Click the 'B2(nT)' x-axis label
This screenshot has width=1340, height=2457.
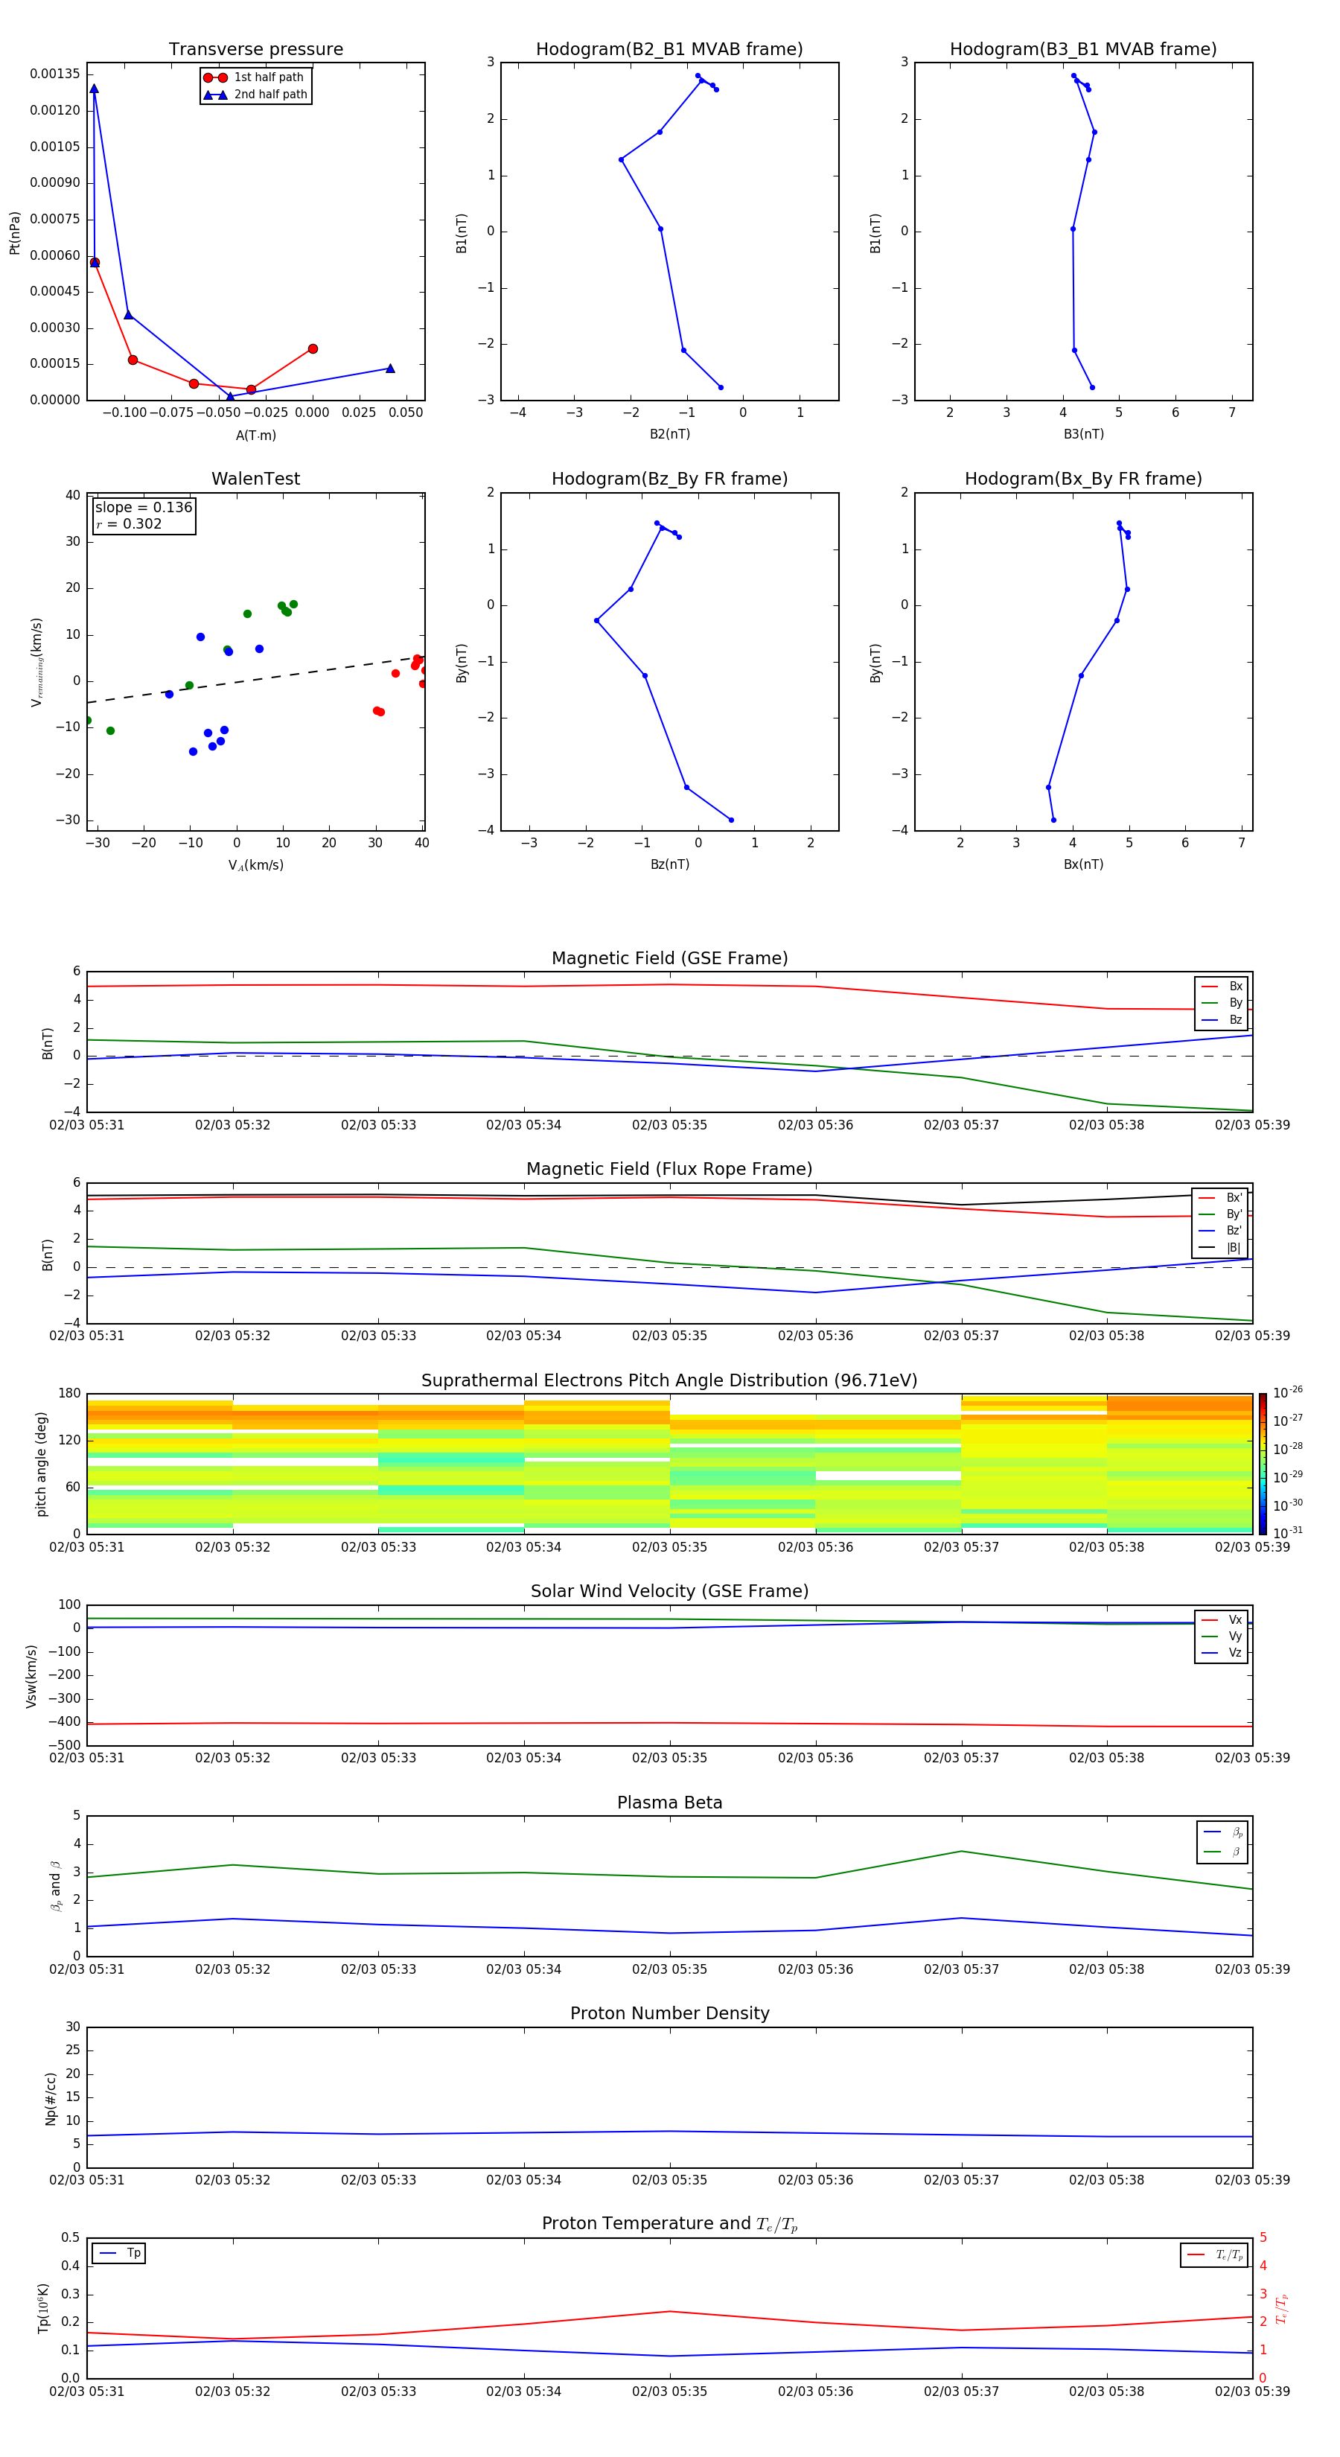669,434
